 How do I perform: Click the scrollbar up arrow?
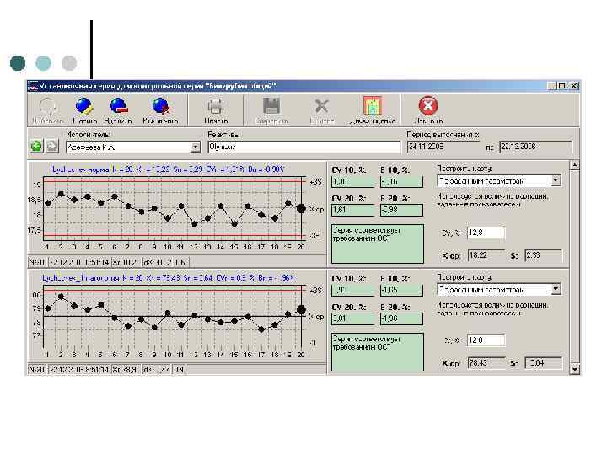tap(575, 165)
